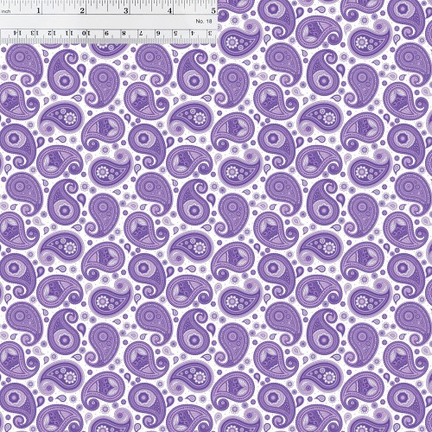Screen dimensions: 432x432
Task: Click the 4 centimeter ruler number
Action: tap(193, 33)
